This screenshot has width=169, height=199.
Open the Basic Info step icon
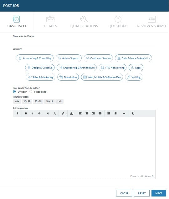coord(17,19)
